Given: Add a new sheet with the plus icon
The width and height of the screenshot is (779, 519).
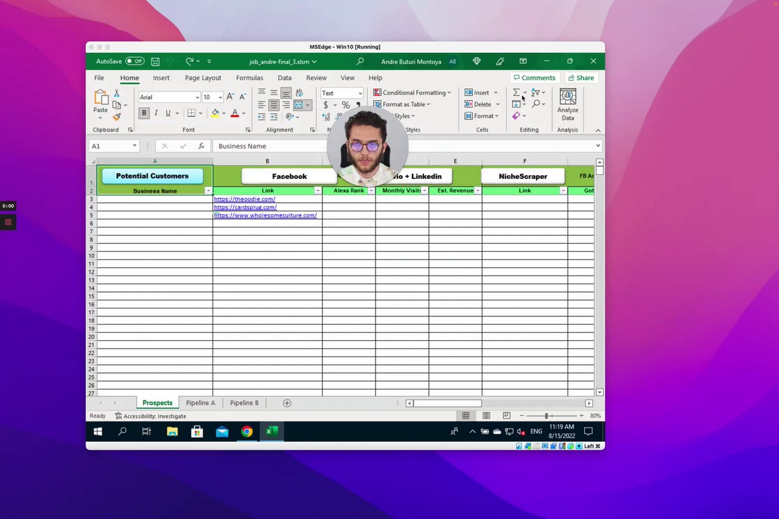Looking at the screenshot, I should [x=287, y=403].
